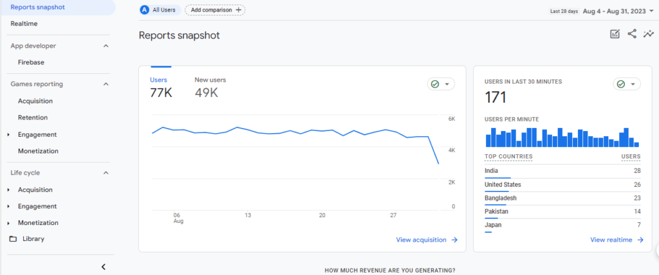Viewport: 659px width, 275px height.
Task: Open Acquisition under Games reporting
Action: [35, 101]
